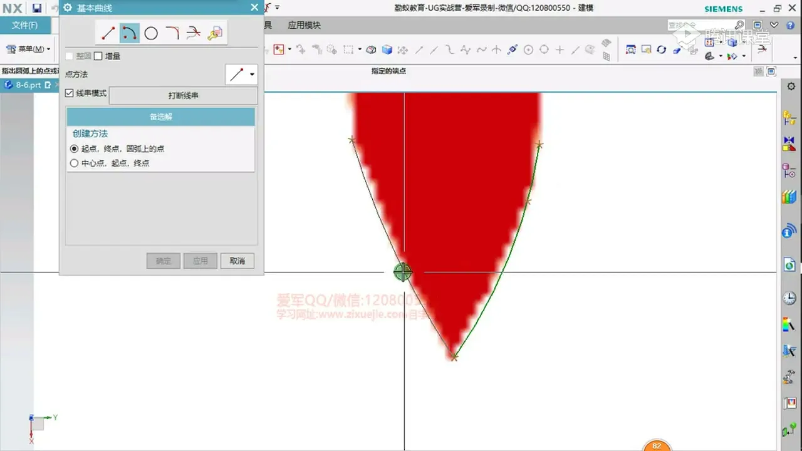Image resolution: width=802 pixels, height=451 pixels.
Task: Expand the 菜单(M) dropdown
Action: click(x=48, y=49)
